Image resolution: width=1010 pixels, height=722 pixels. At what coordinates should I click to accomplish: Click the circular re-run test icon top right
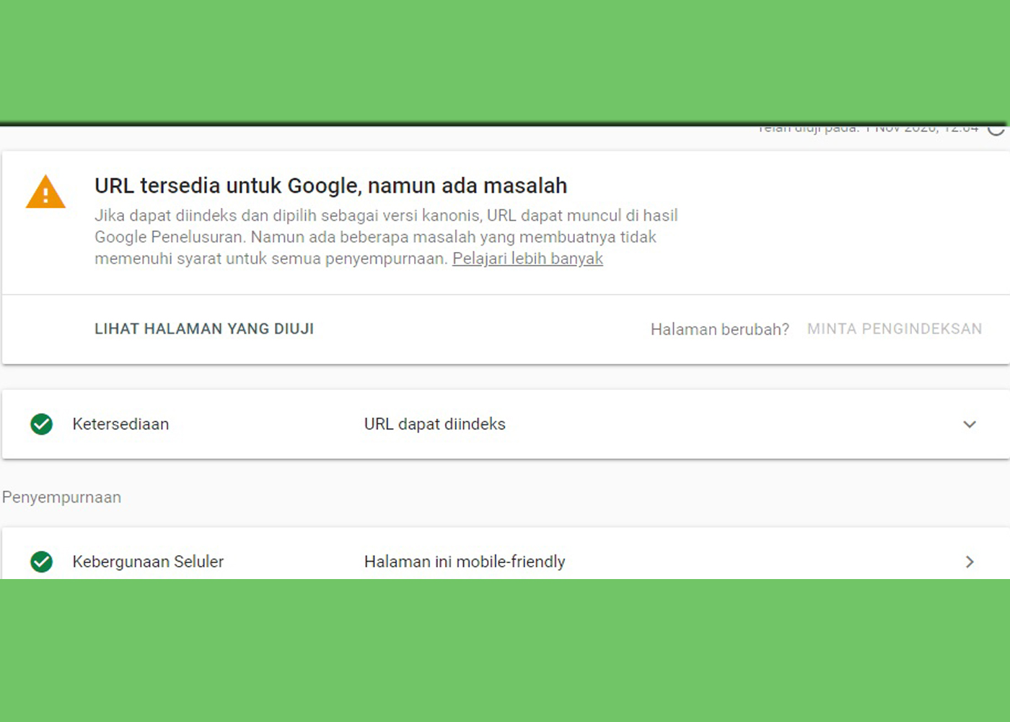click(997, 130)
